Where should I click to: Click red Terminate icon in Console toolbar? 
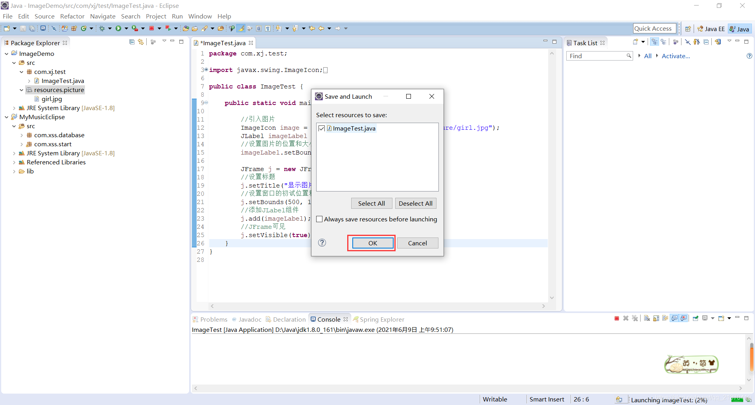[x=617, y=318]
